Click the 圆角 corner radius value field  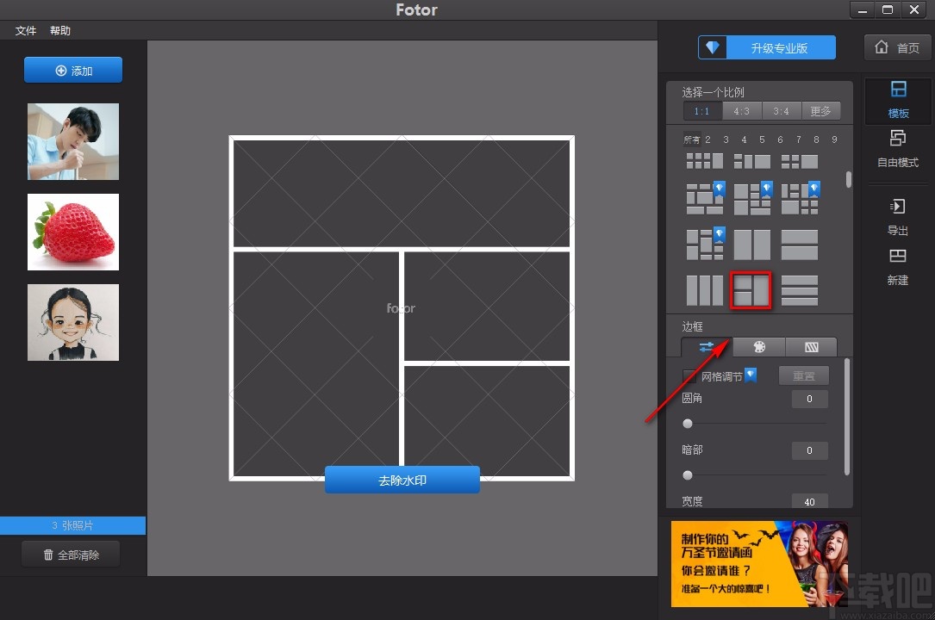click(809, 399)
